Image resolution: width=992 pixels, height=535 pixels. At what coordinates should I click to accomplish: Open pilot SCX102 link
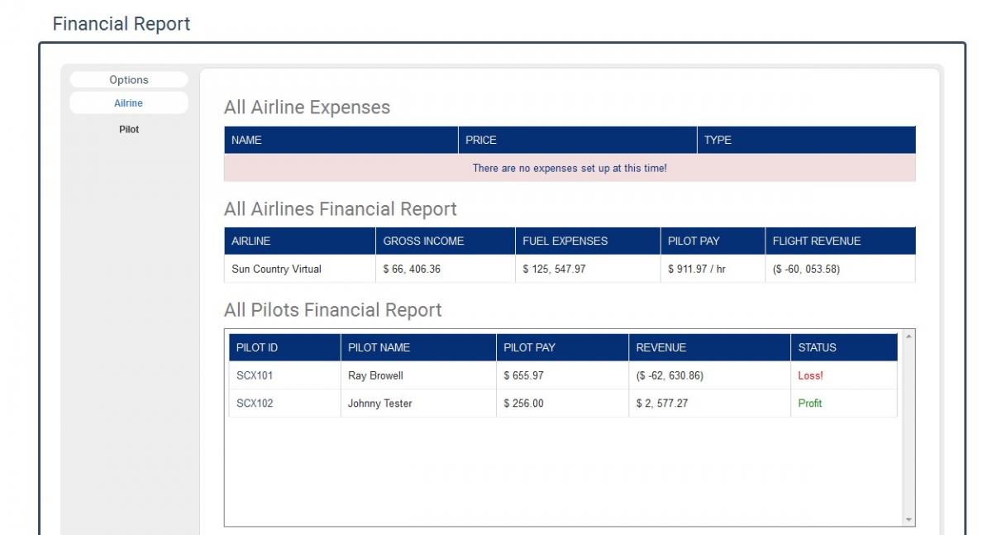(x=255, y=404)
